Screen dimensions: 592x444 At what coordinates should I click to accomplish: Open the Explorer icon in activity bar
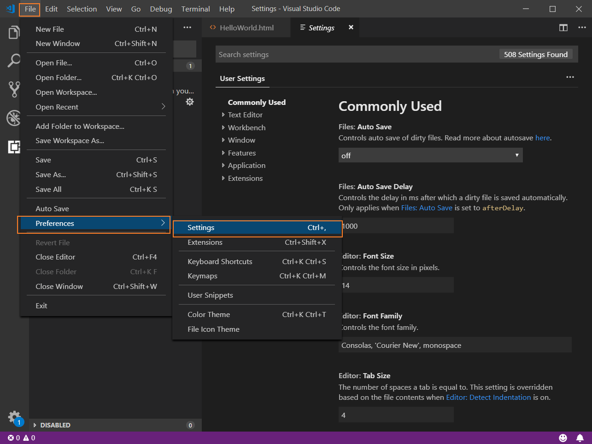pos(14,33)
